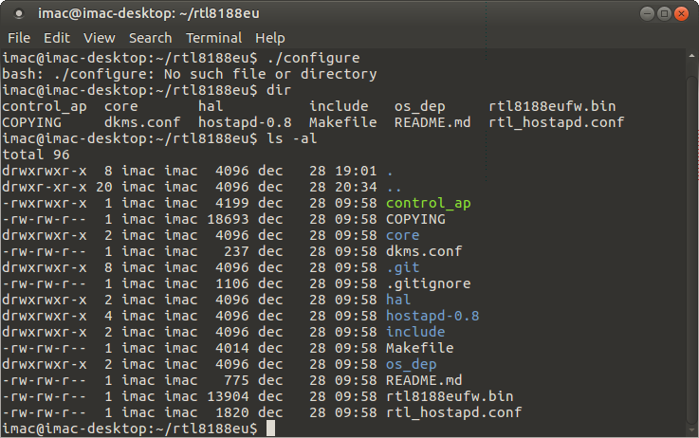Click COPYING in the ls -al listing
Screen dimensions: 699x438
click(415, 219)
